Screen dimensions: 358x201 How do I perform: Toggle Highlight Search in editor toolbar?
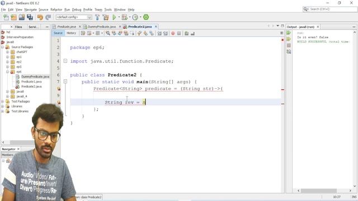coord(126,33)
